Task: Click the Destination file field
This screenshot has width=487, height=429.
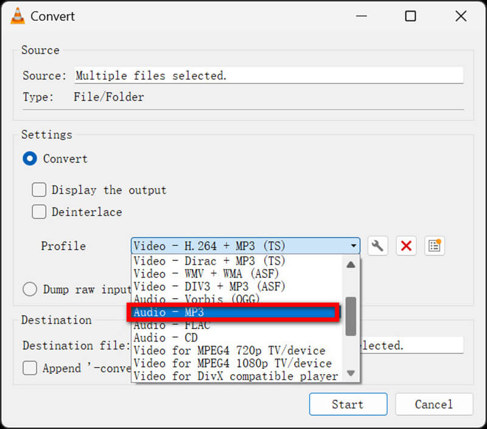Action: (412, 345)
